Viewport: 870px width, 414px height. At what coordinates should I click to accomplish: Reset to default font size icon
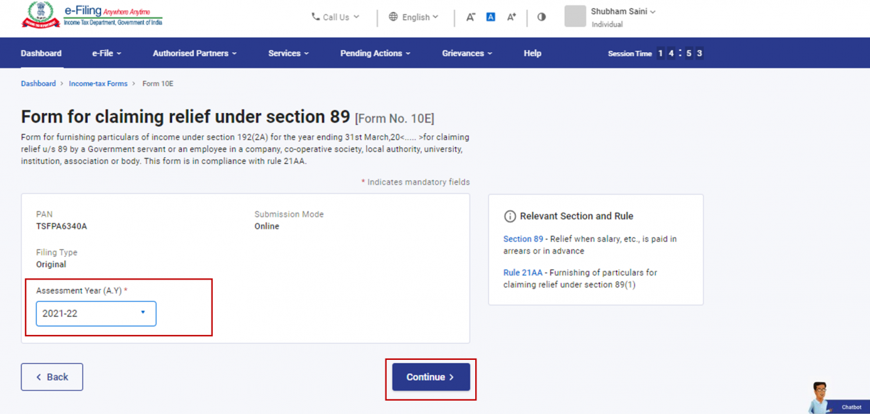pyautogui.click(x=491, y=17)
